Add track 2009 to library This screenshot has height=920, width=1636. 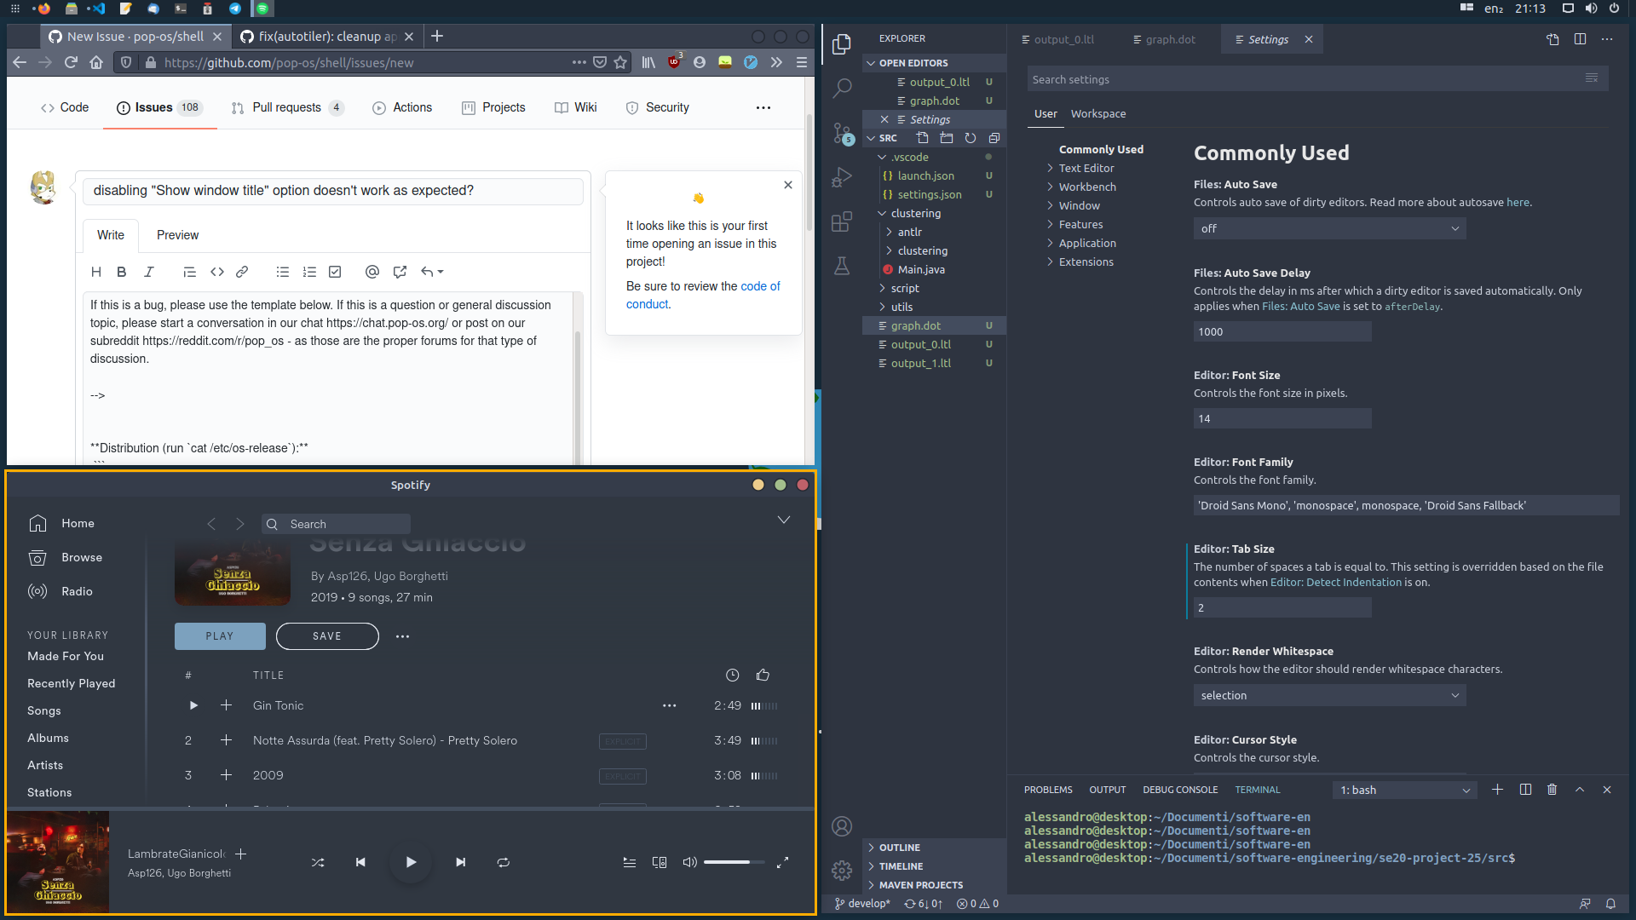226,775
